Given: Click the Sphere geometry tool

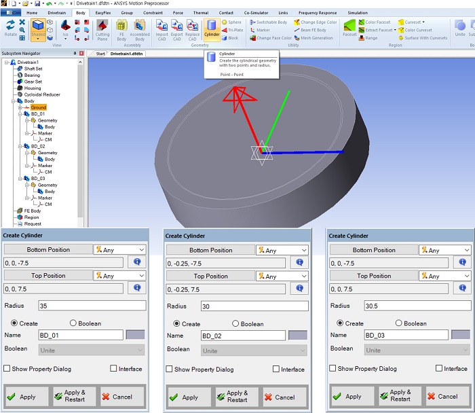Looking at the screenshot, I should (232, 22).
